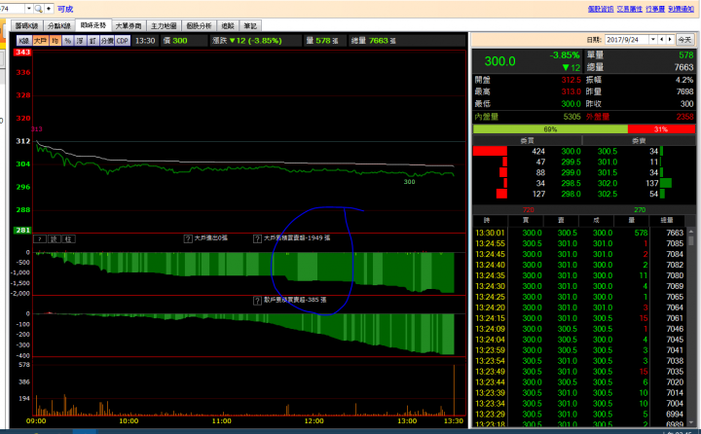
Task: Click the 到價通知 link
Action: [681, 9]
